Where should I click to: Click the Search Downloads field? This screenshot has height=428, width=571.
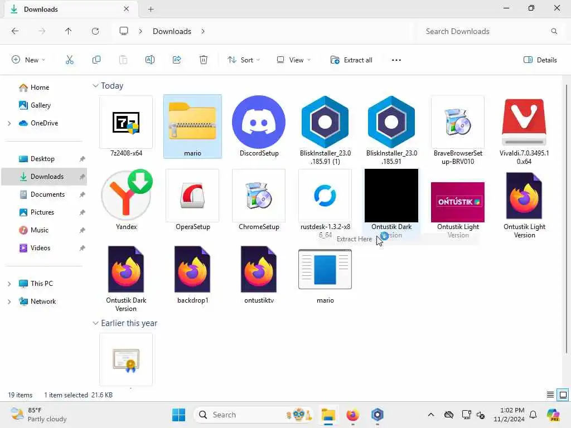click(489, 31)
